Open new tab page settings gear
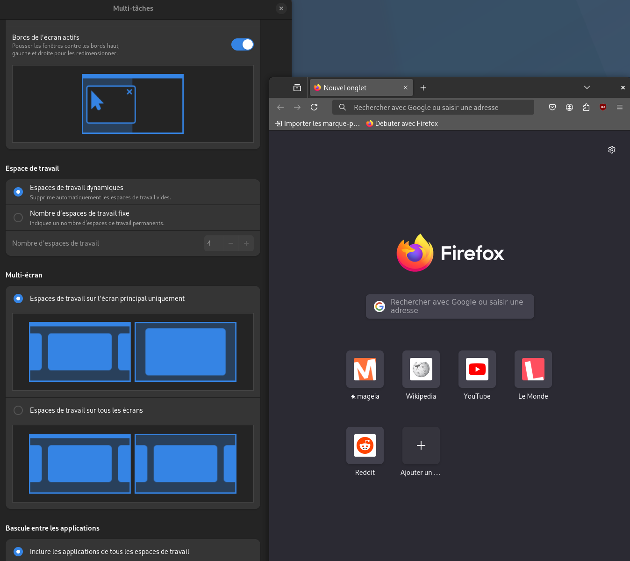Image resolution: width=630 pixels, height=561 pixels. [x=611, y=150]
